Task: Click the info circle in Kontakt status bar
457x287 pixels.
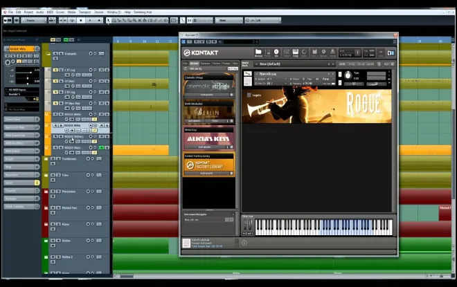Action: pos(244,243)
